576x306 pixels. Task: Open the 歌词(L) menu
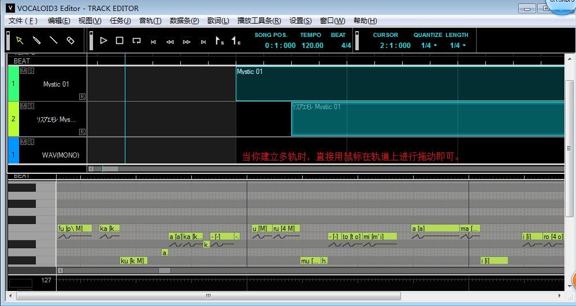pyautogui.click(x=218, y=21)
